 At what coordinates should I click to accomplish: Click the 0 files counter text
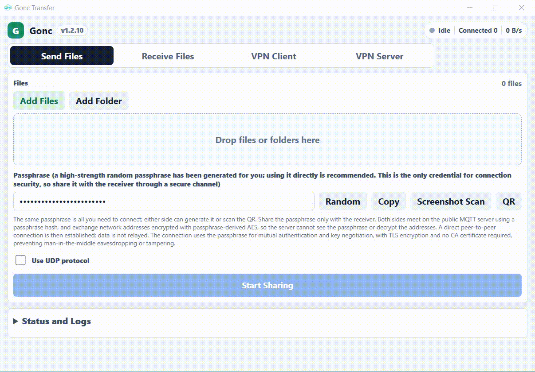click(x=511, y=83)
